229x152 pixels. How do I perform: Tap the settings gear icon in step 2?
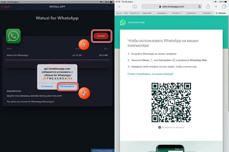pos(173,60)
